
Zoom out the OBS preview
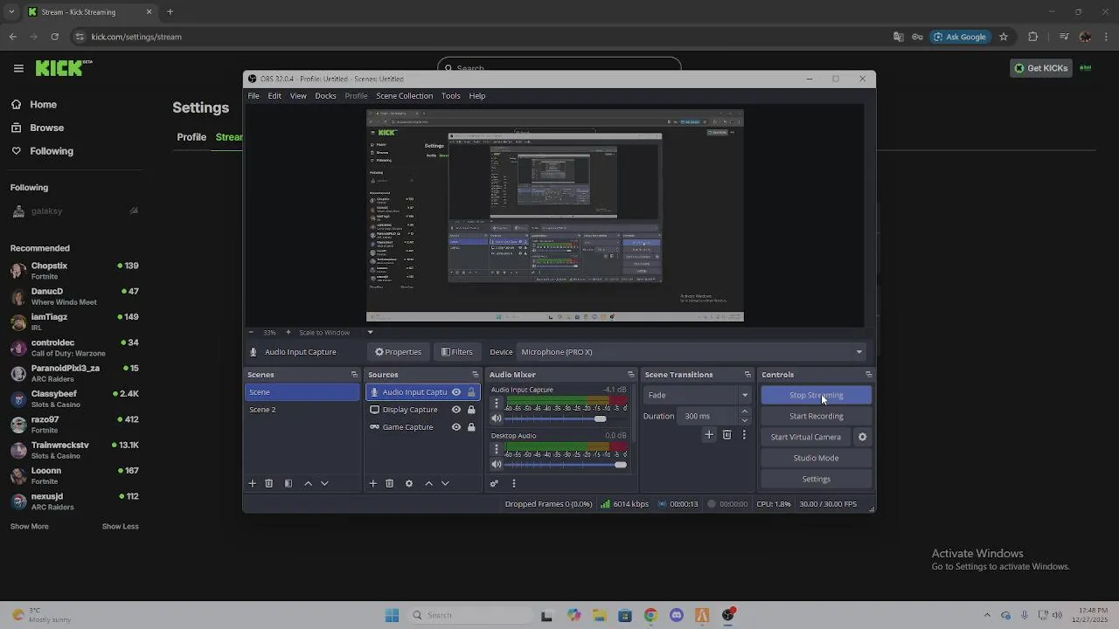click(251, 332)
